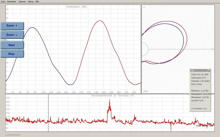
Task: Start the measurement with Start button
Action: [12, 45]
